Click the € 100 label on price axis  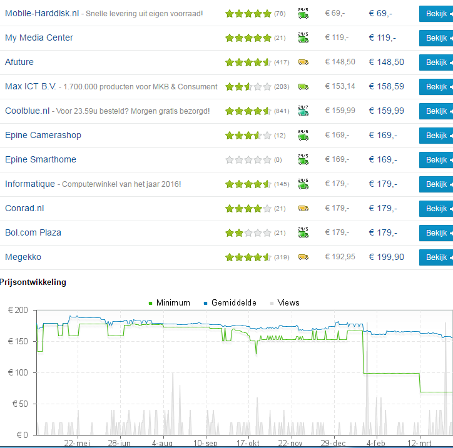click(x=18, y=372)
